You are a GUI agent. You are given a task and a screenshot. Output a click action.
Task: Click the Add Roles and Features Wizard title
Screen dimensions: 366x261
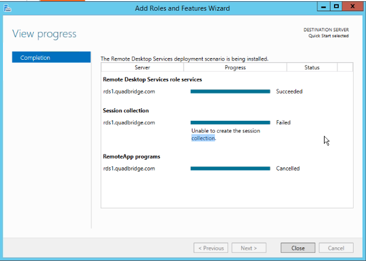point(182,8)
